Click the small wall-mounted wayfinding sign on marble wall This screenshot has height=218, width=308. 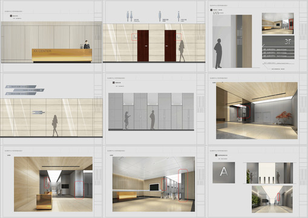[x=39, y=112]
